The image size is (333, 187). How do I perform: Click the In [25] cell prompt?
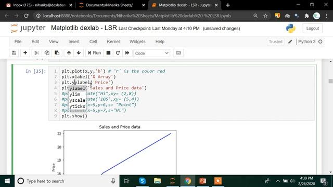pyautogui.click(x=35, y=71)
